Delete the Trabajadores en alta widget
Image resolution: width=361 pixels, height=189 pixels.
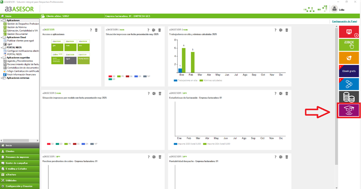(x=287, y=30)
